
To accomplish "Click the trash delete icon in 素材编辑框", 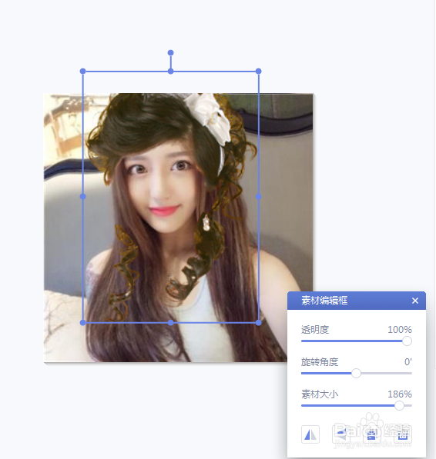I will point(403,434).
